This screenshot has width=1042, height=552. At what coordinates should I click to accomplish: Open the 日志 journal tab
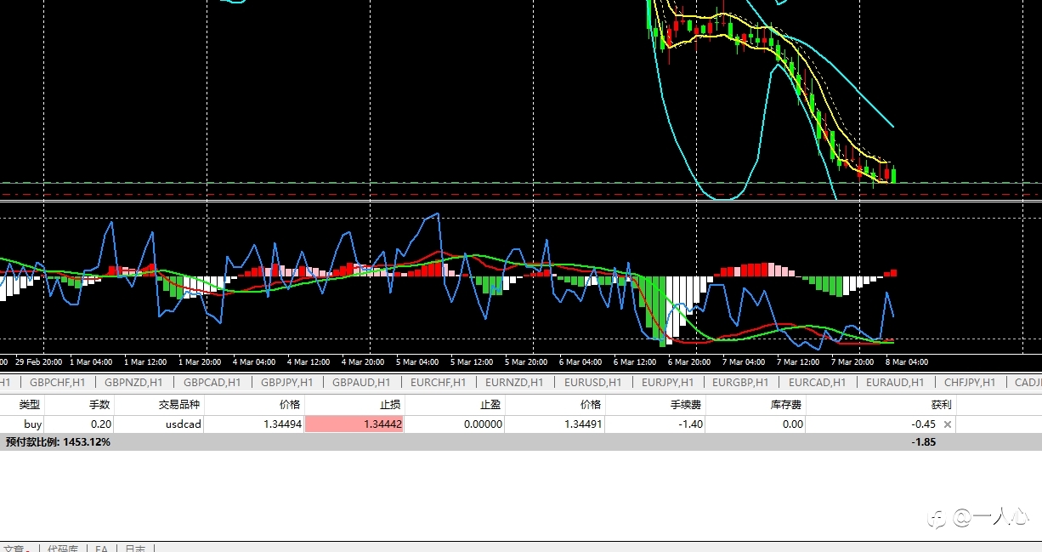135,549
